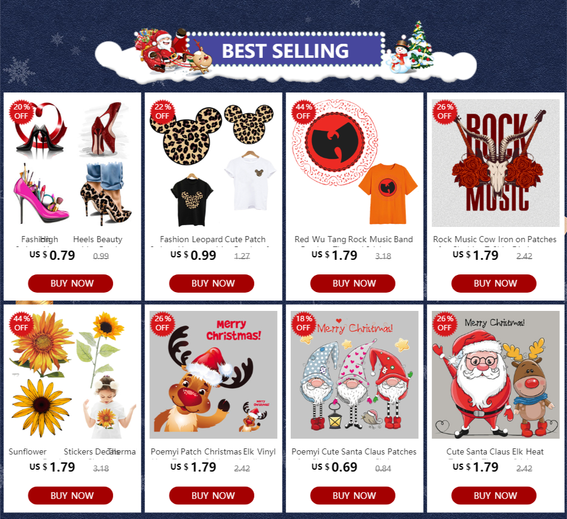Screen dimensions: 567x519
Task: Click the 26% OFF badge on Rock Music item
Action: [x=445, y=111]
